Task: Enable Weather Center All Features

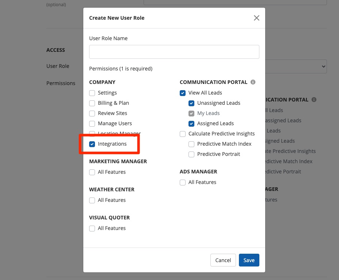Action: pos(92,200)
